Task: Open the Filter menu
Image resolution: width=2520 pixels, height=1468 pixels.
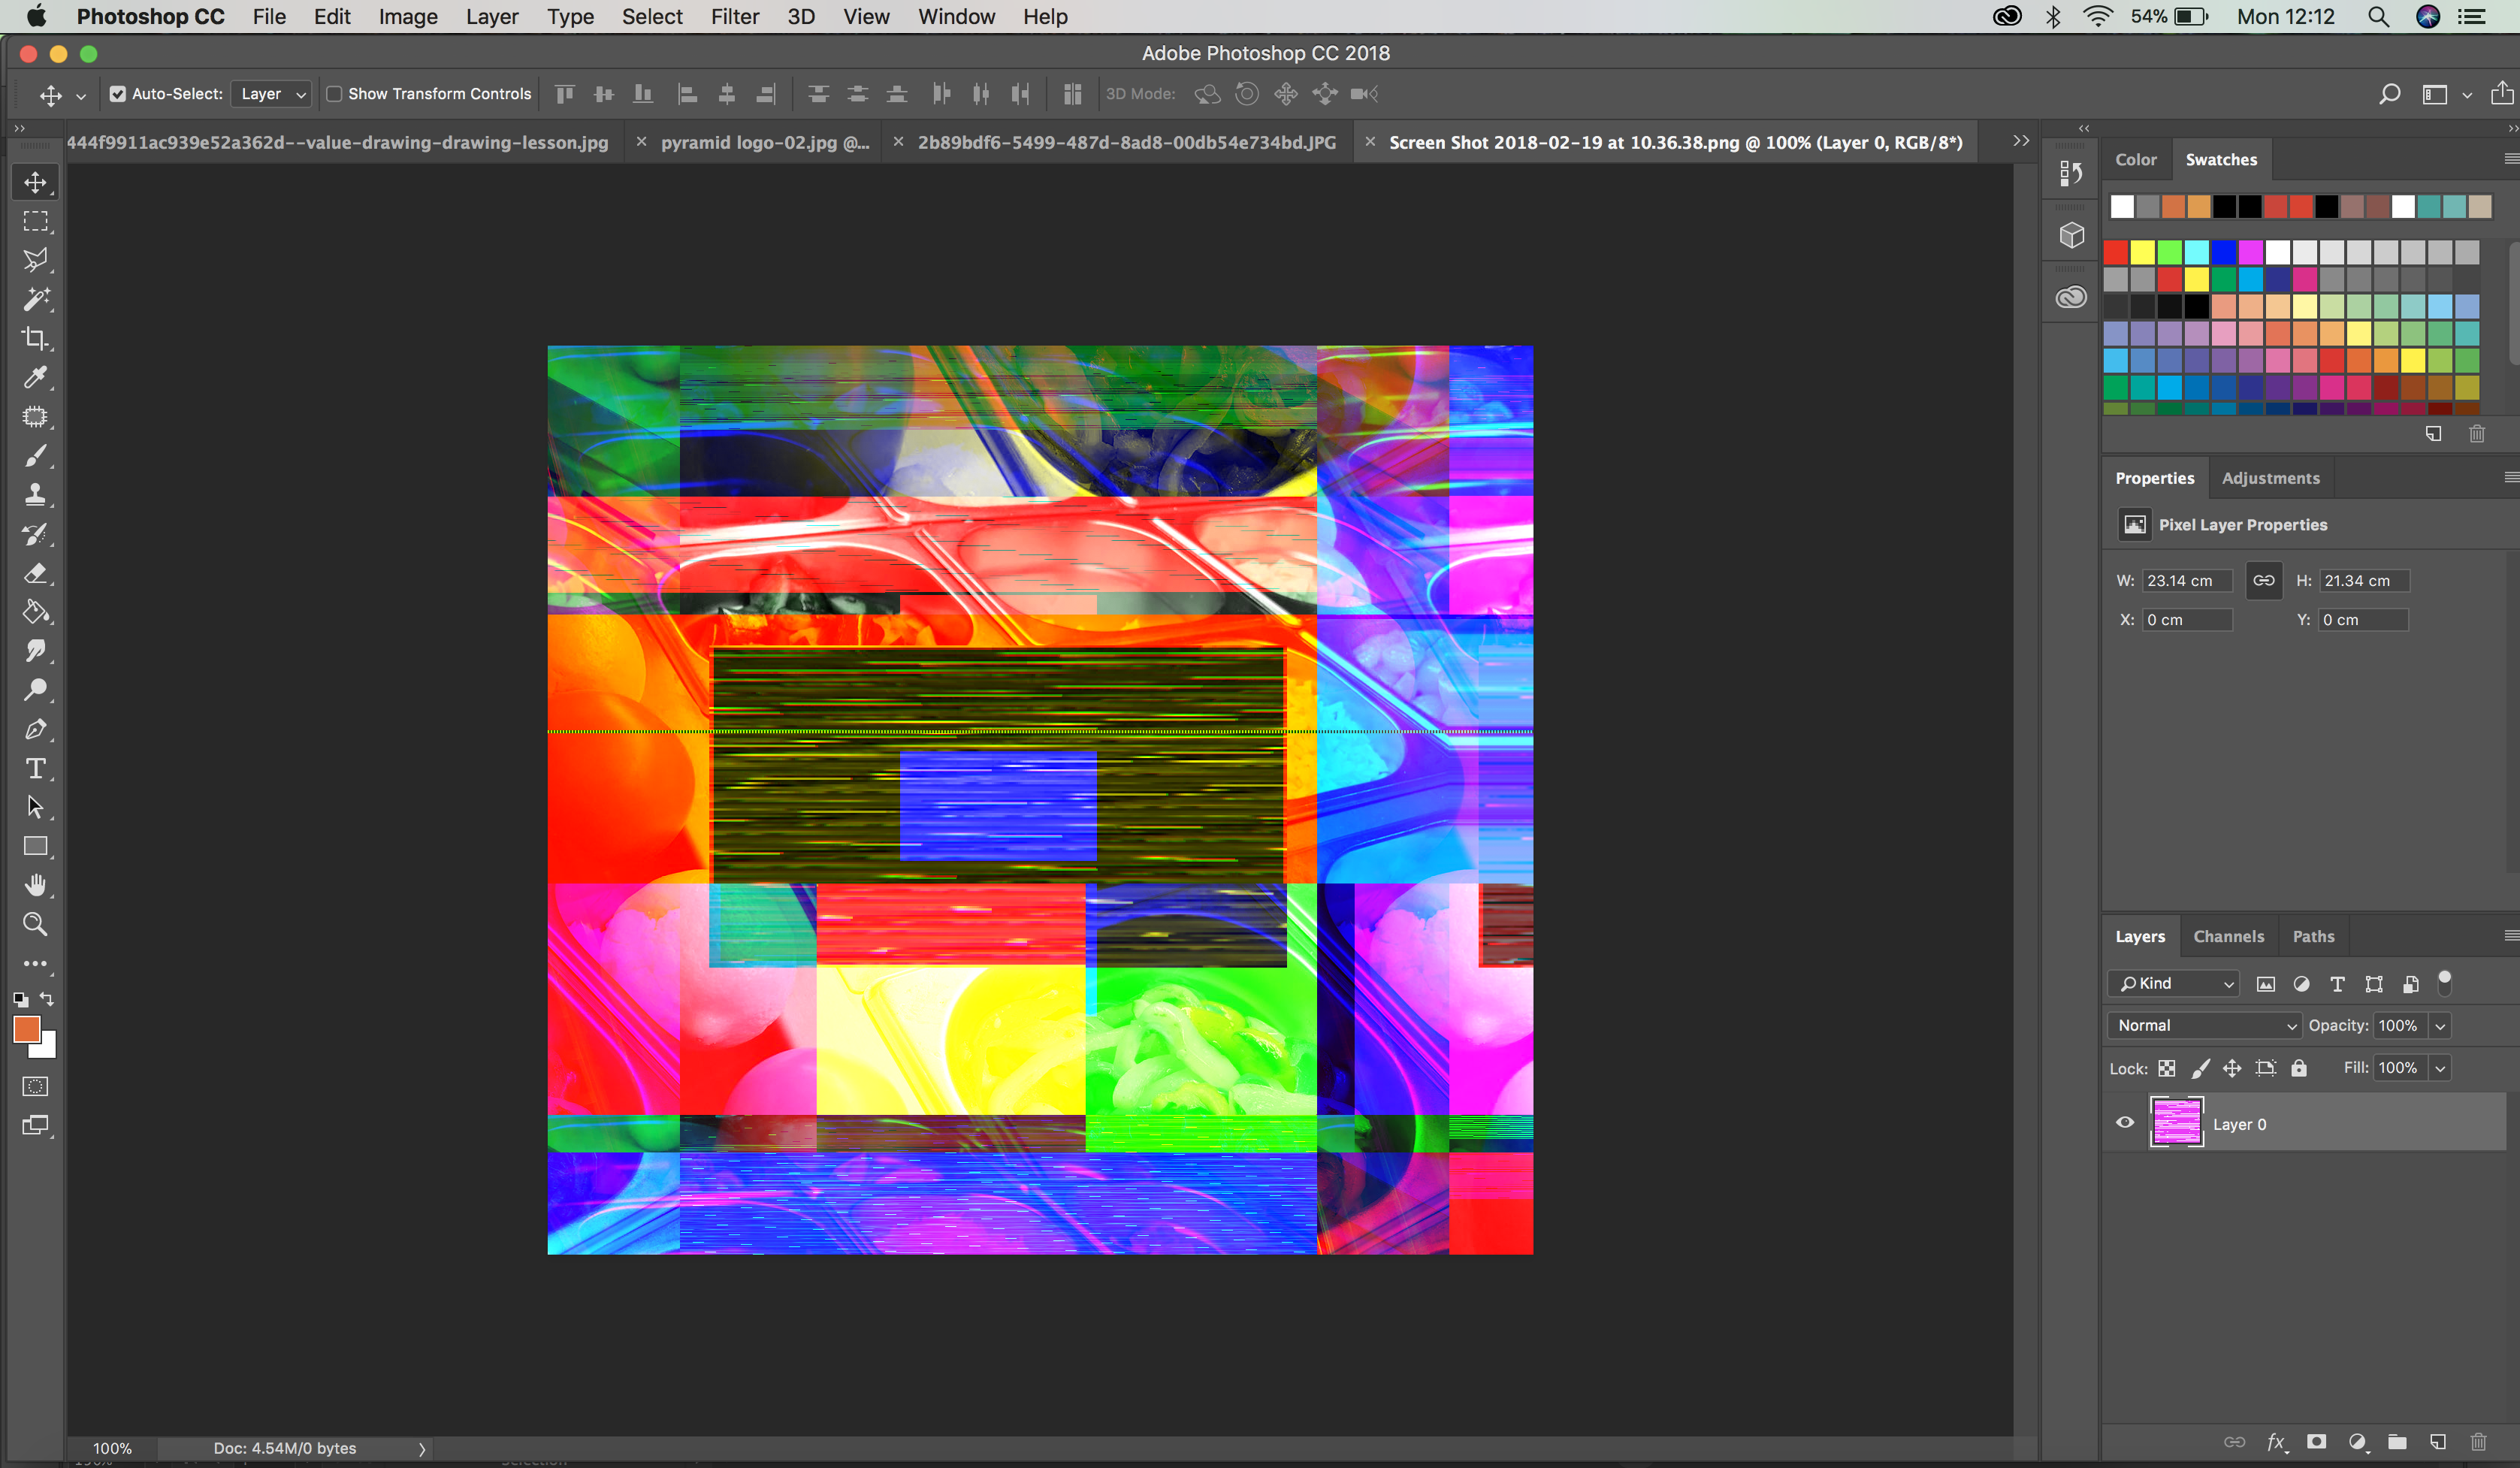Action: point(733,16)
